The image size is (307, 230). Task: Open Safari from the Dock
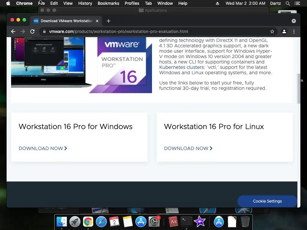click(101, 222)
